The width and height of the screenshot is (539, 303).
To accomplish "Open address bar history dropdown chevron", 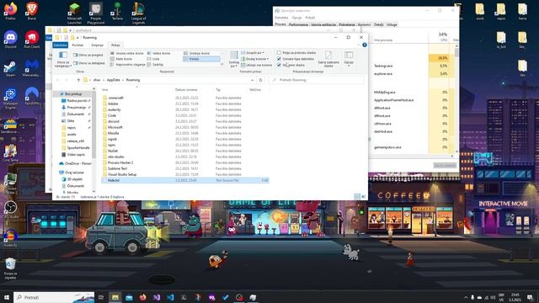I will click(253, 80).
